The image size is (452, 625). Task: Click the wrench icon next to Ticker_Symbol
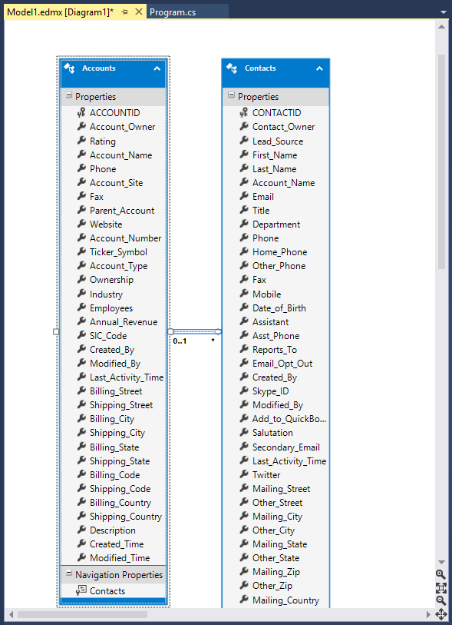pyautogui.click(x=81, y=251)
